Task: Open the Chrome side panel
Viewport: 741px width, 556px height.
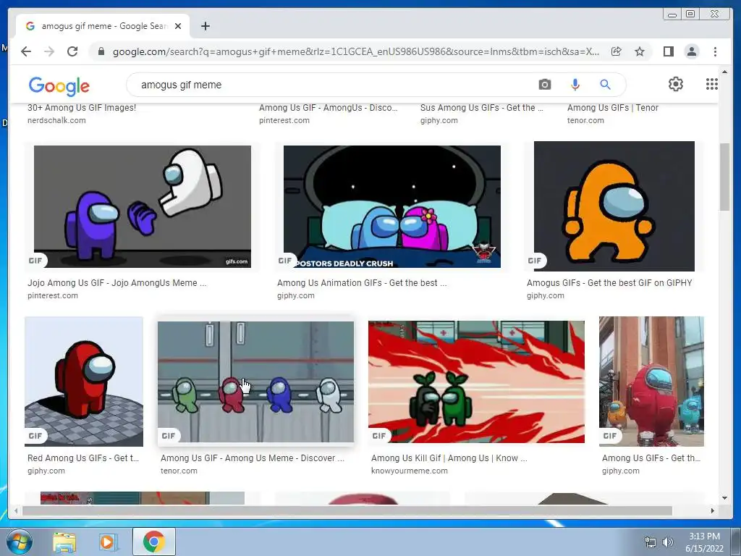Action: (668, 51)
